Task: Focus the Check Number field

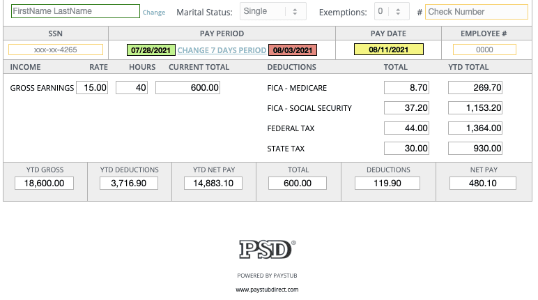Action: [477, 12]
